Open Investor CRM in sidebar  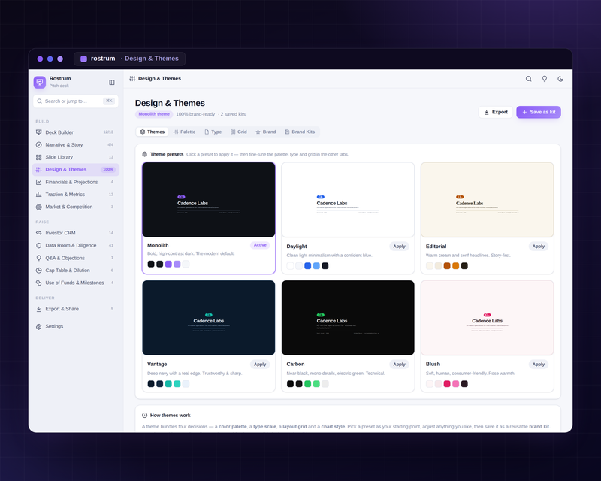tap(76, 233)
